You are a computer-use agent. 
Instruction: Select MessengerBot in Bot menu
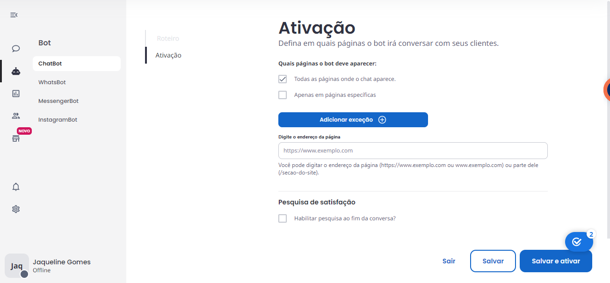[58, 101]
